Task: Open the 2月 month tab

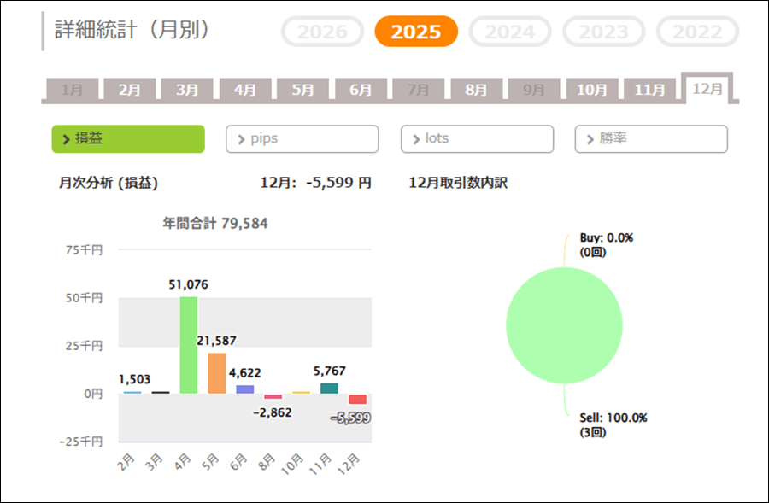Action: click(x=129, y=90)
